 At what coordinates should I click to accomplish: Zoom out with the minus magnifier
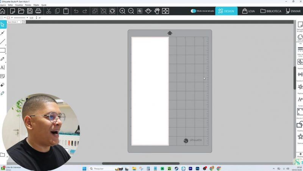pos(131,11)
